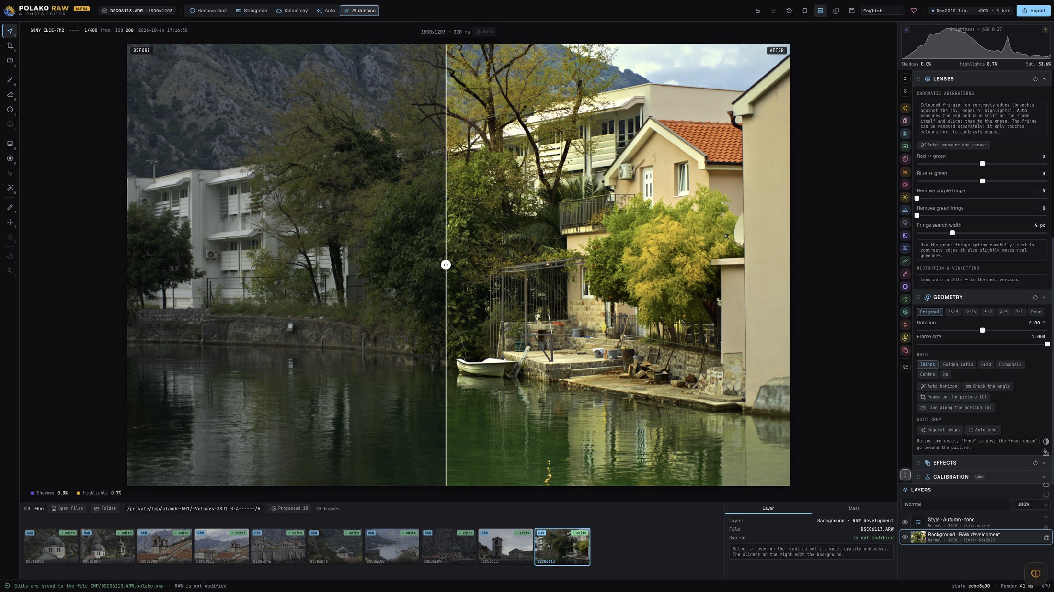Click the bookmark icon in top bar
The width and height of the screenshot is (1054, 592).
[x=805, y=11]
